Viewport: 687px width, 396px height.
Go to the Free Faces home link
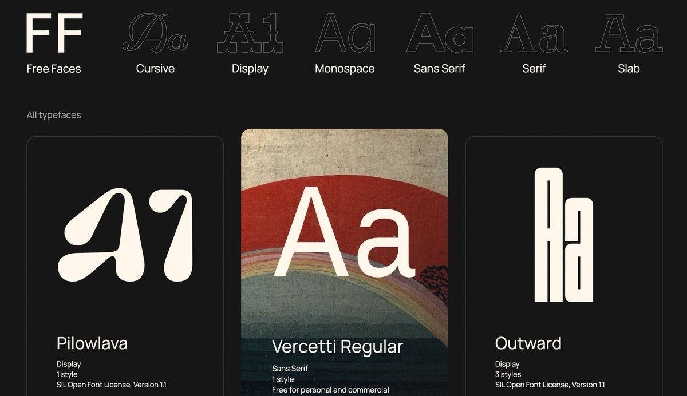point(54,69)
